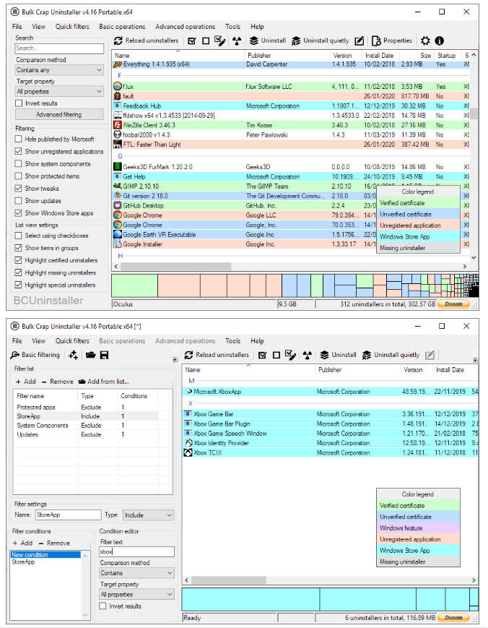Click the Uninstall icon in bottom window
The width and height of the screenshot is (488, 628).
click(x=324, y=355)
